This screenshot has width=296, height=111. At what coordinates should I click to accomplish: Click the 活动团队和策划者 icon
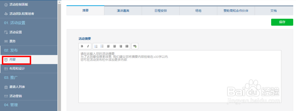click(6, 14)
